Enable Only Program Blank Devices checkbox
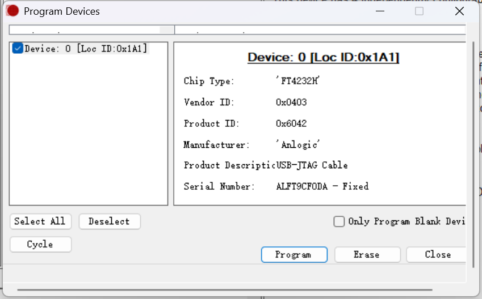Image resolution: width=482 pixels, height=299 pixels. tap(339, 221)
